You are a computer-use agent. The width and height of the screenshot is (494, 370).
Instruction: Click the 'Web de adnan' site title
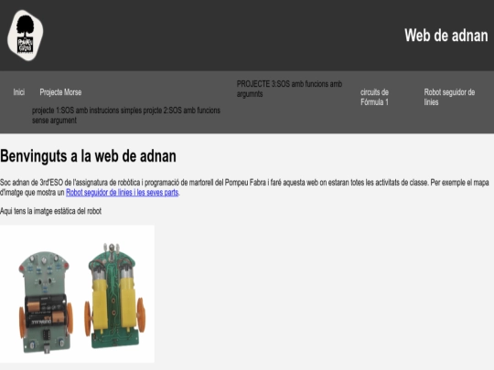[446, 36]
